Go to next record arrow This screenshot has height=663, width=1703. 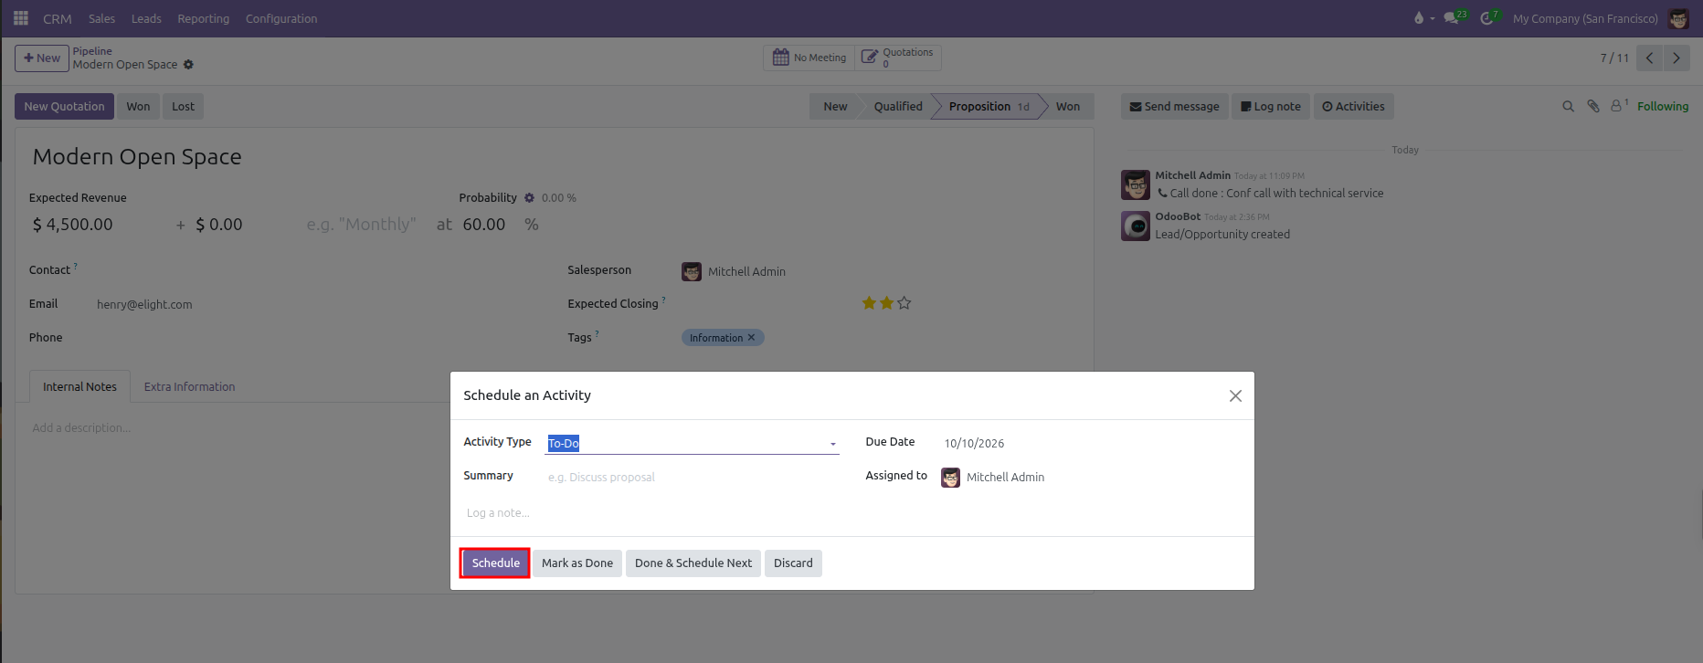1677,58
